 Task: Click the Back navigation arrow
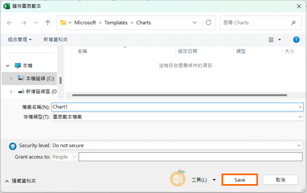[x=10, y=23]
